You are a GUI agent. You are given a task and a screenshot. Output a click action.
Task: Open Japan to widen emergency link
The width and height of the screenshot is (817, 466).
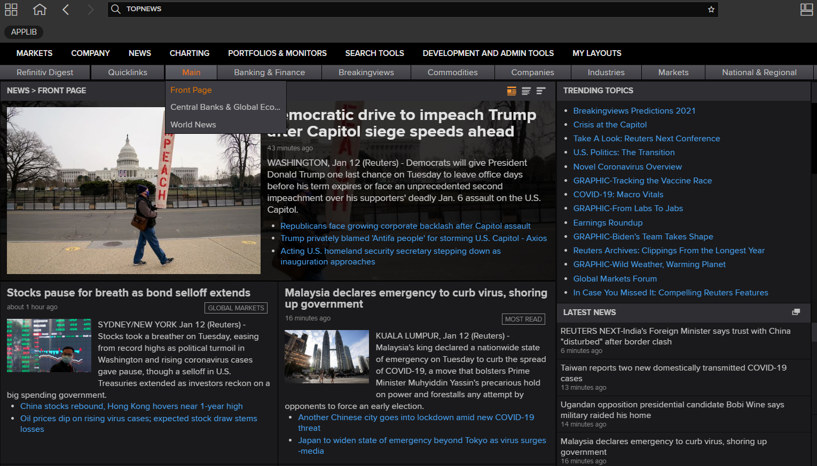pyautogui.click(x=422, y=446)
